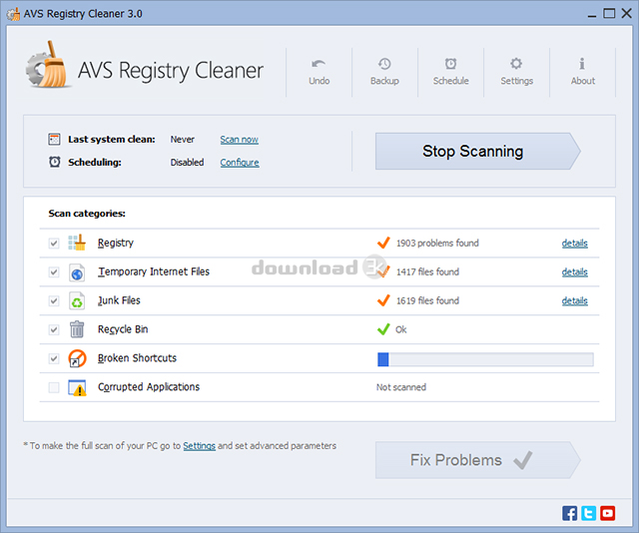Viewport: 639px width, 533px height.
Task: Click the Temporary Internet Files globe icon
Action: 77,271
